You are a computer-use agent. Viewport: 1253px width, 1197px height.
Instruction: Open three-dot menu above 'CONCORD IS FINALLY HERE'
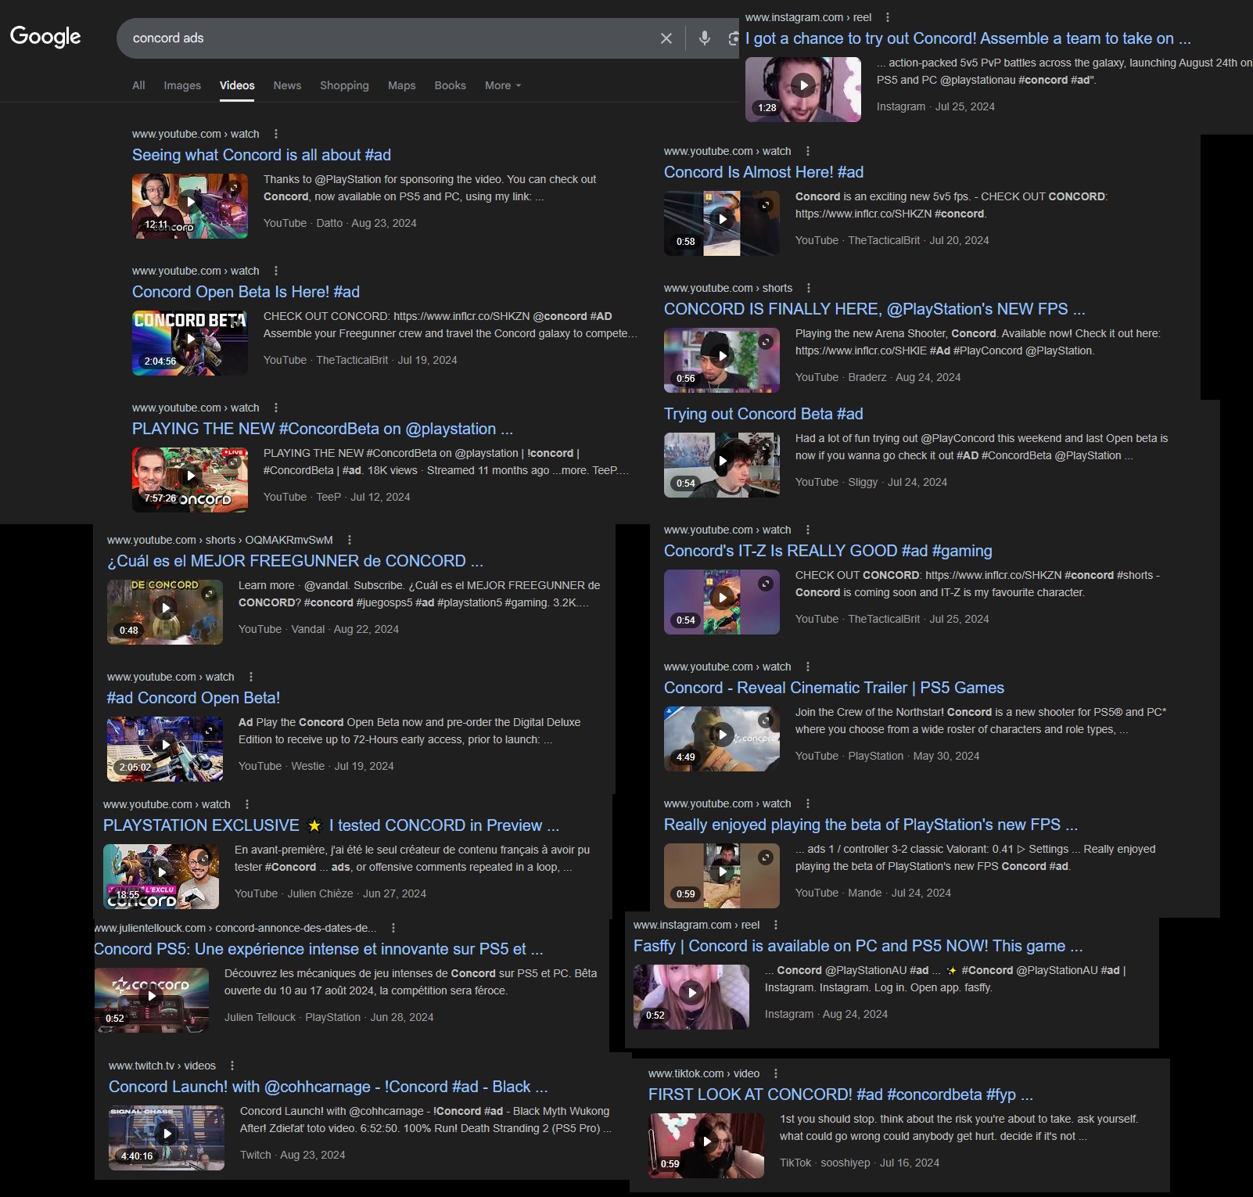tap(809, 288)
